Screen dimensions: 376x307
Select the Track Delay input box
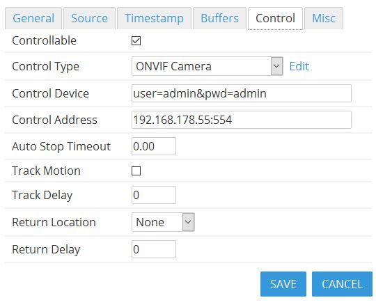click(154, 195)
